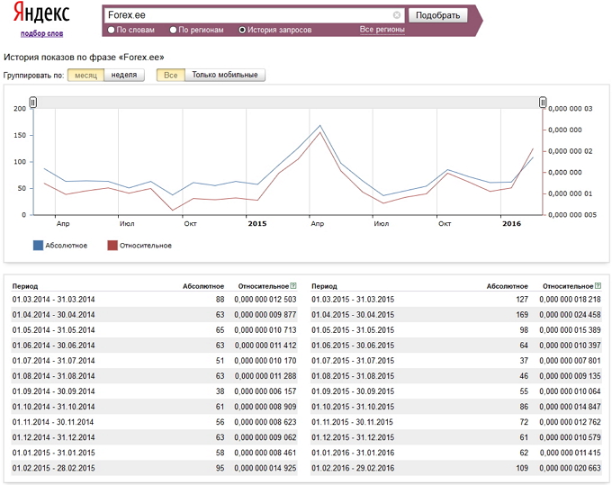Select the period '01.01.2016 - 31.01.2016'
The height and width of the screenshot is (485, 612).
coord(353,453)
